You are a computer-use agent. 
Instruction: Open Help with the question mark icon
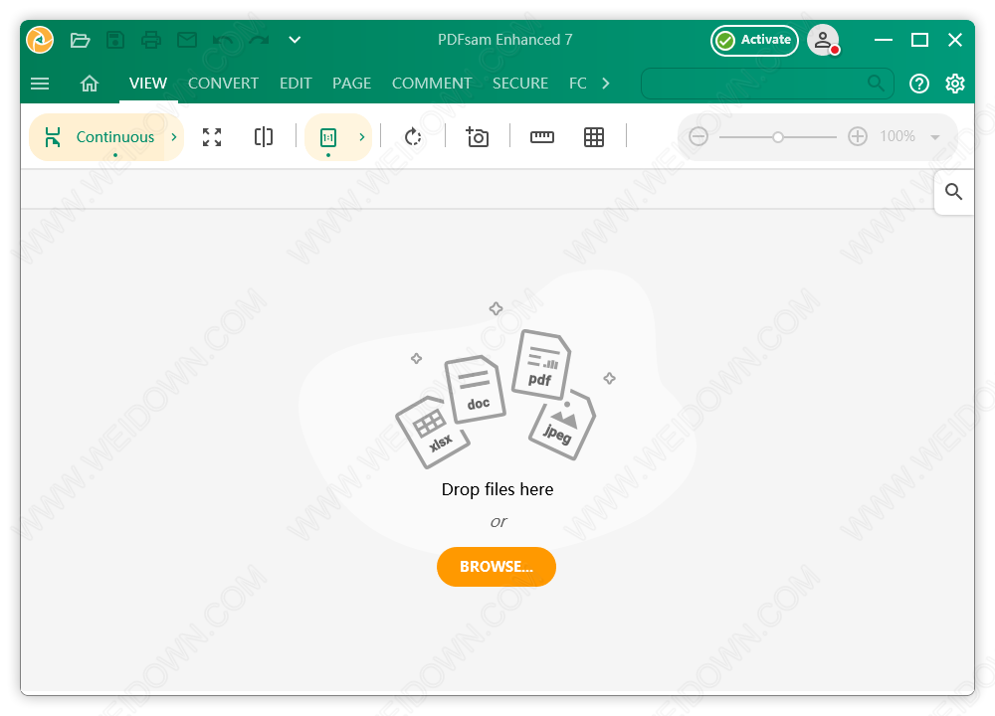918,84
